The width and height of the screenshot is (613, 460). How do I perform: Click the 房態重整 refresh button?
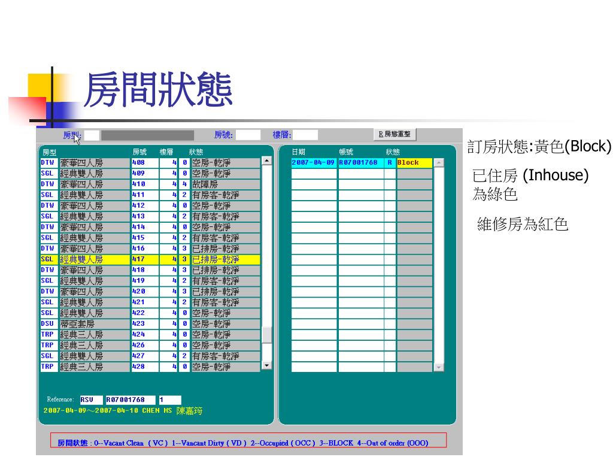coord(394,134)
